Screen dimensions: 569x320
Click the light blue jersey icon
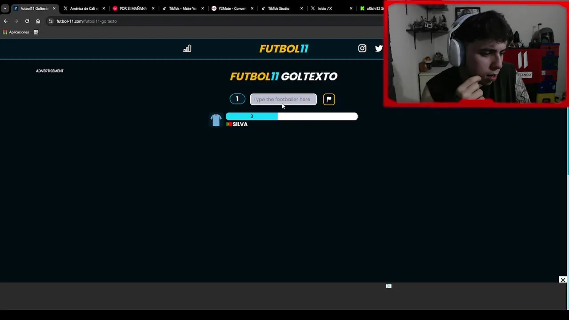click(216, 120)
